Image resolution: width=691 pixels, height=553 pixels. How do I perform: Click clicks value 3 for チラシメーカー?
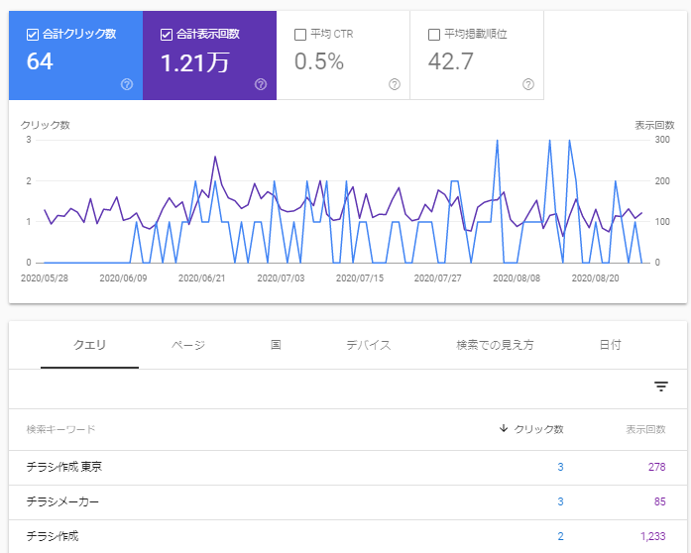click(x=560, y=501)
